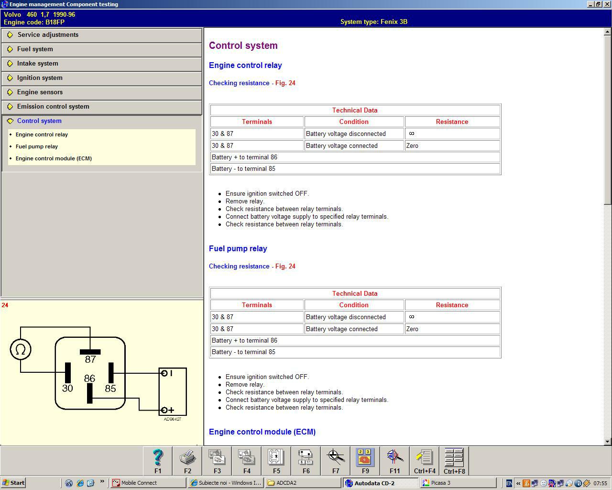Click the scroll down arrow of content pane

click(608, 441)
